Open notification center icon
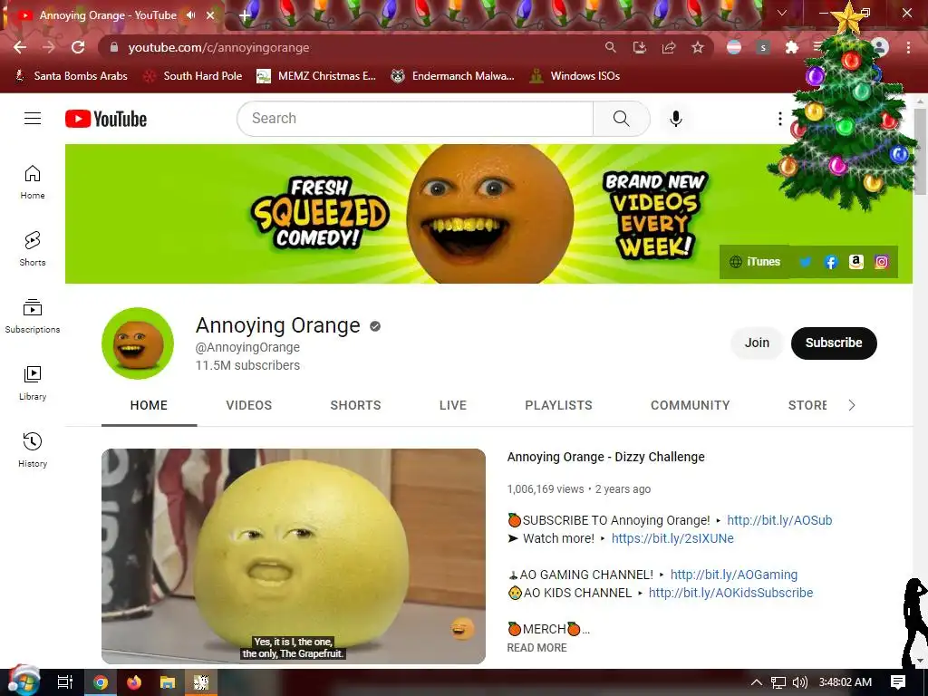Screen dimensions: 928x696 click(898, 682)
